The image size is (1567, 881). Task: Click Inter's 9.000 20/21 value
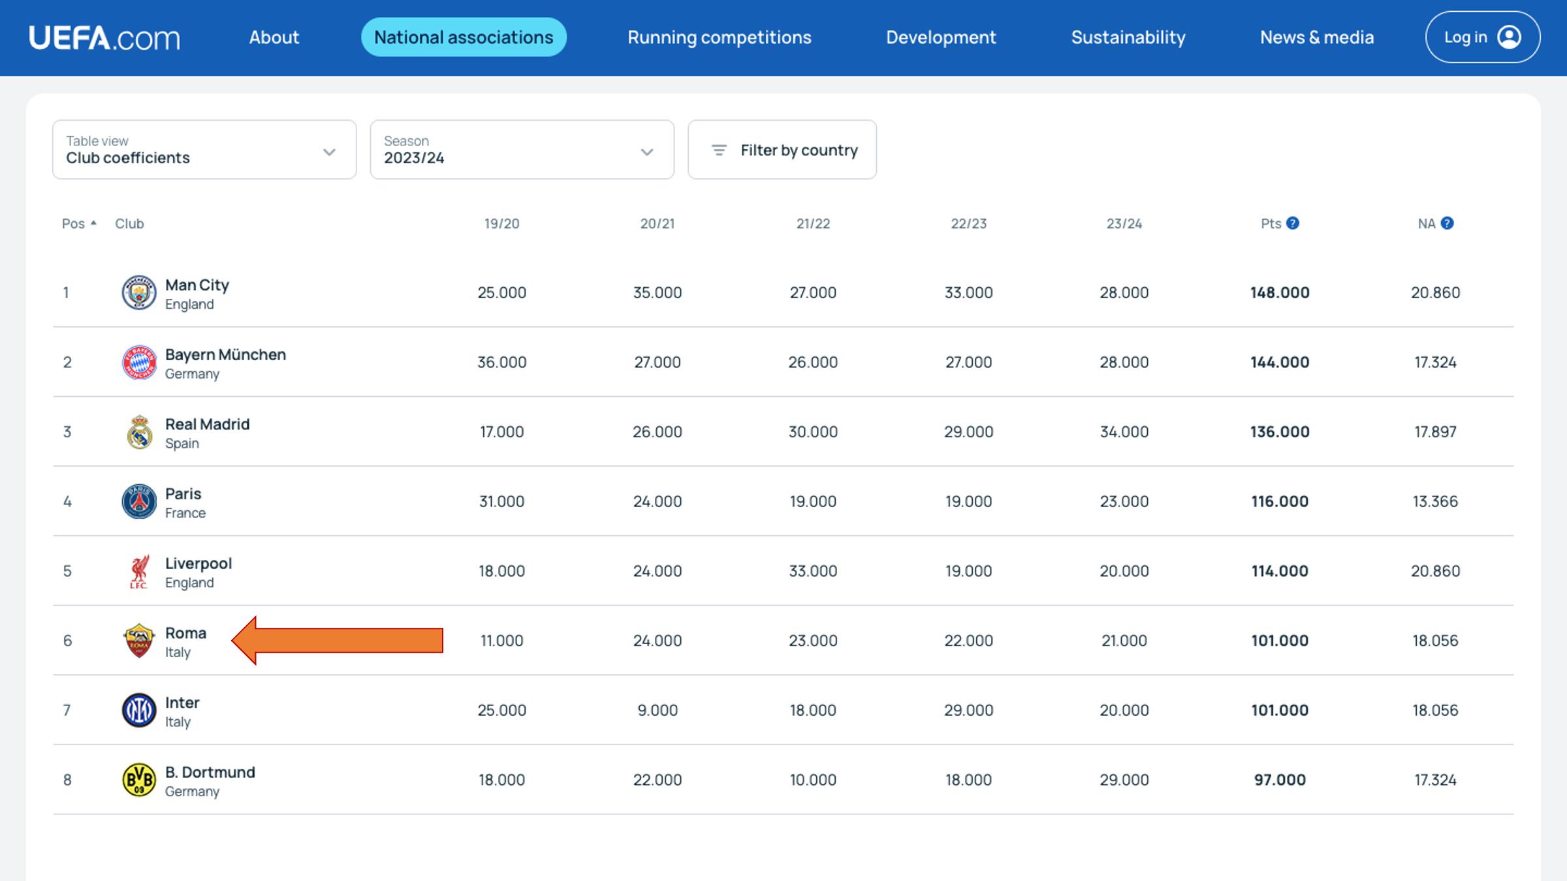657,710
